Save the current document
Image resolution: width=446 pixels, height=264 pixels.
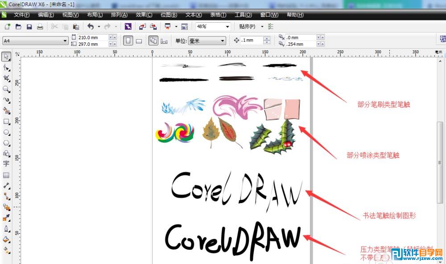coord(29,27)
